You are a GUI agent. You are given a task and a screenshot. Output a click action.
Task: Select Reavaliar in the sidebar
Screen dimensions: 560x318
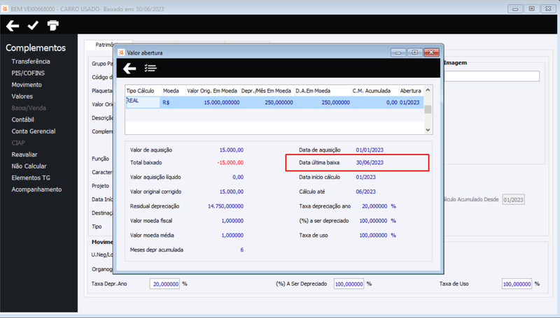tap(24, 154)
